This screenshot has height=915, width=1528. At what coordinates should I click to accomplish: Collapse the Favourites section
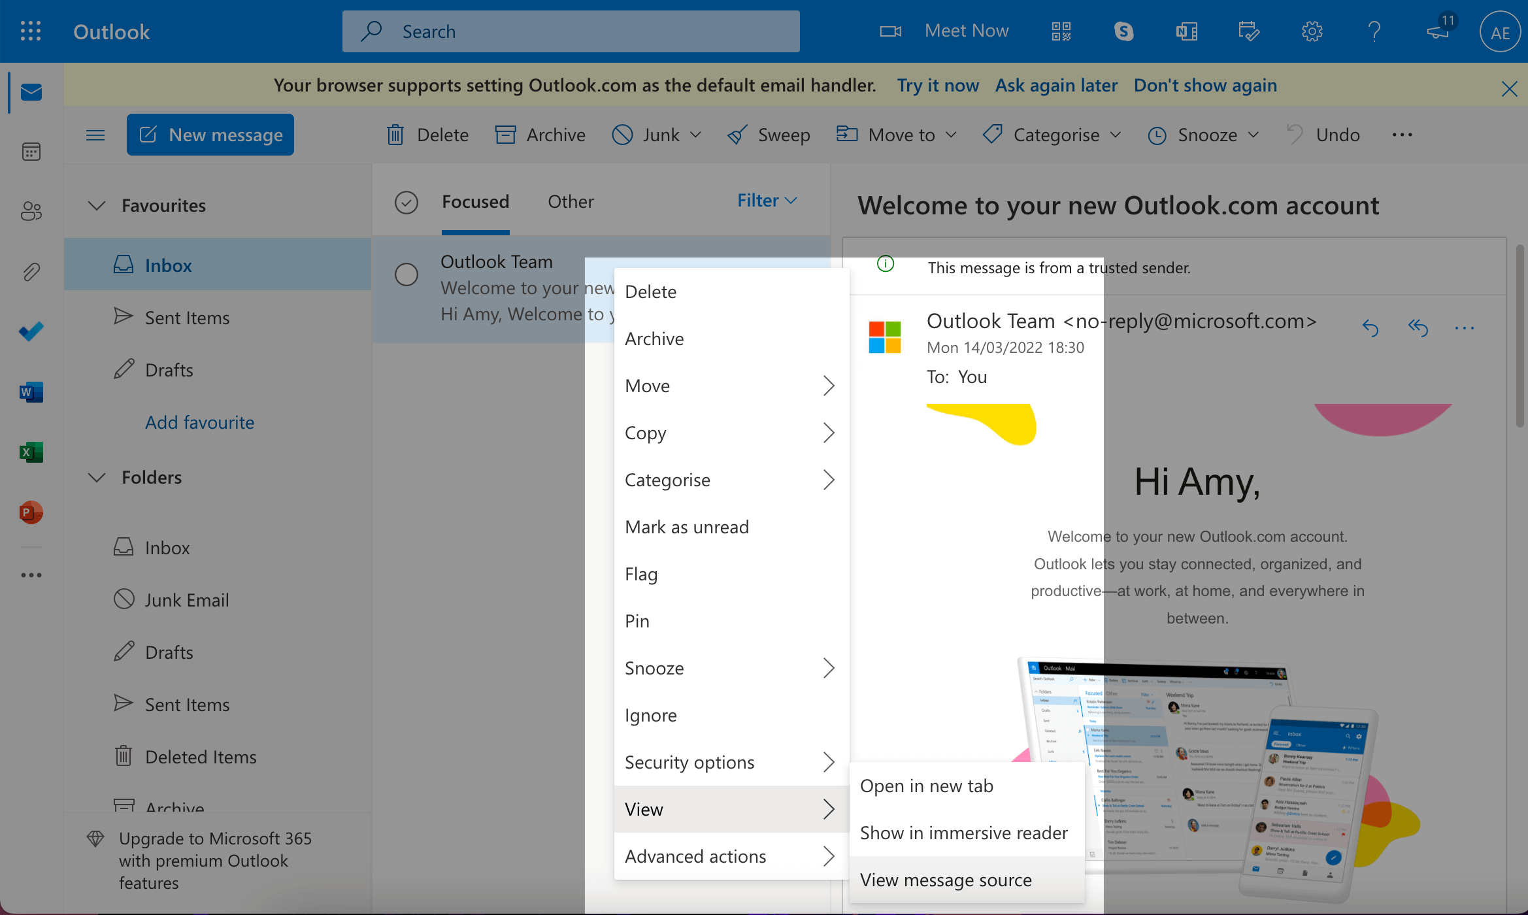pyautogui.click(x=96, y=205)
